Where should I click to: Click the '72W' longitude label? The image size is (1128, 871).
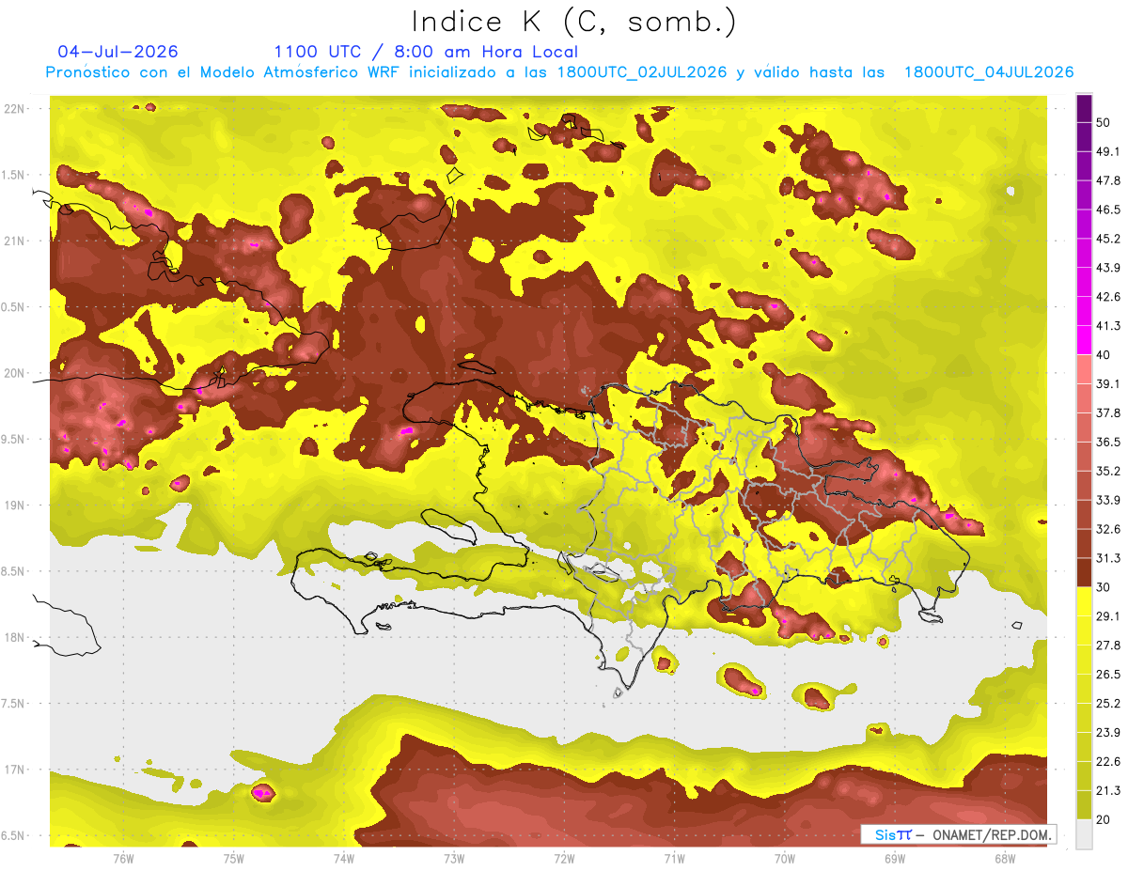[564, 859]
